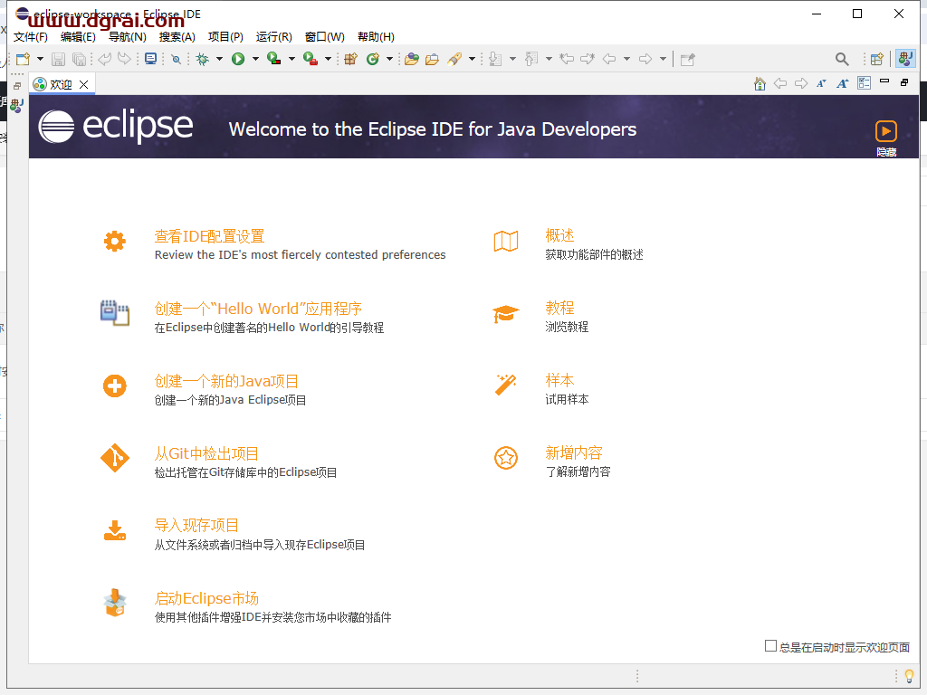Screen dimensions: 927x695
Task: Open the 文件(F) menu
Action: click(30, 36)
